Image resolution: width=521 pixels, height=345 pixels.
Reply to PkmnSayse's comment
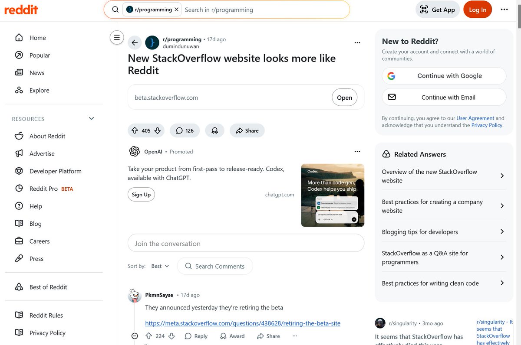[196, 336]
